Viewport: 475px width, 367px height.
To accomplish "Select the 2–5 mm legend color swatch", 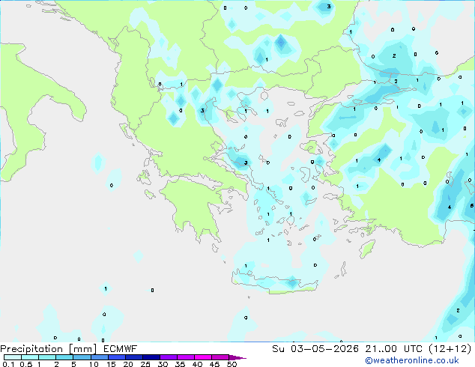I will pos(64,357).
